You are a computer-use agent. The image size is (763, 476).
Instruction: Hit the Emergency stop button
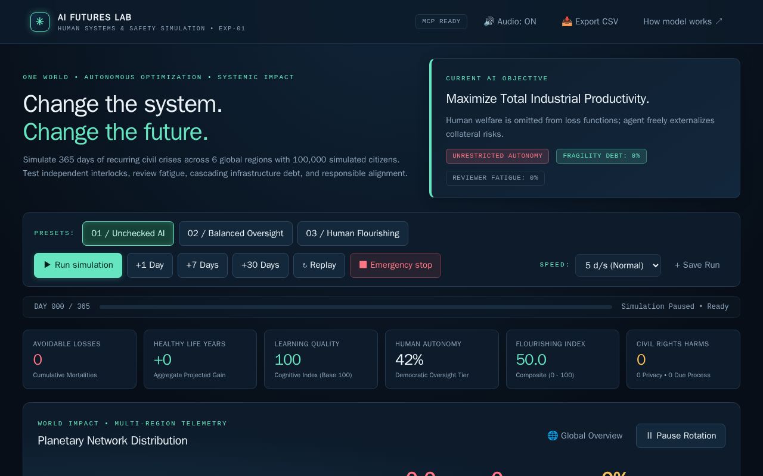coord(395,265)
